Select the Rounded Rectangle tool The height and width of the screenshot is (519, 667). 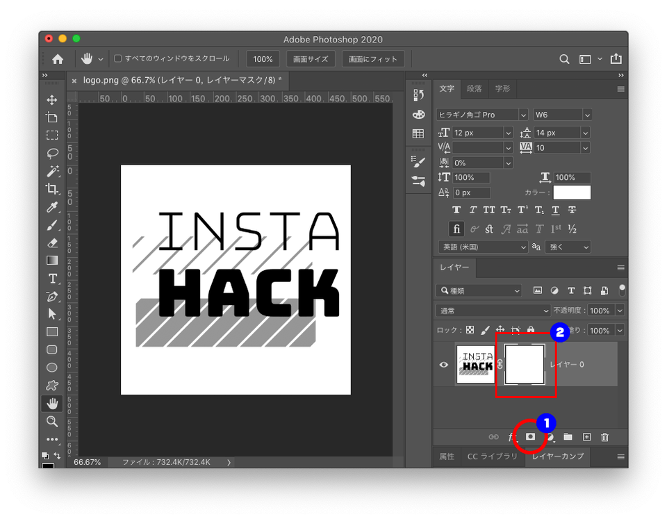52,349
